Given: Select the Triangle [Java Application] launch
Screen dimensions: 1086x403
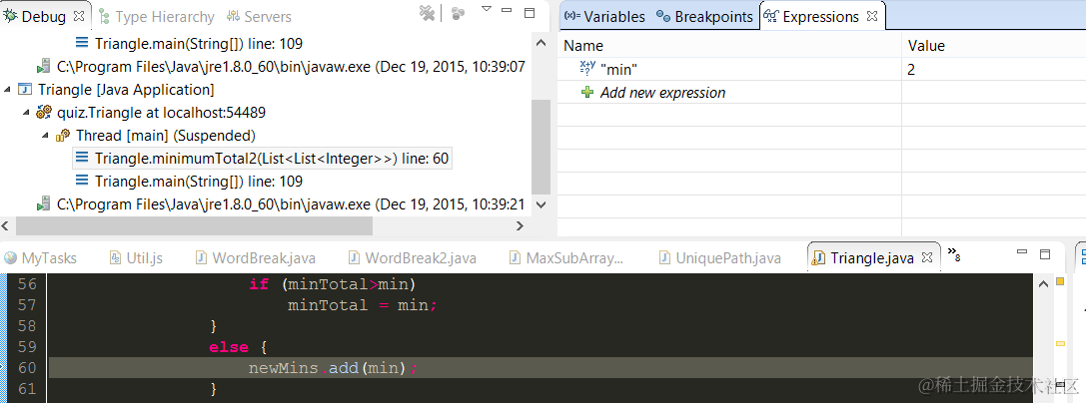Looking at the screenshot, I should point(126,90).
